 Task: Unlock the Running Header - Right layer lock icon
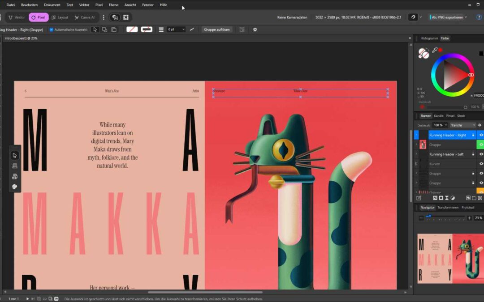(x=473, y=135)
